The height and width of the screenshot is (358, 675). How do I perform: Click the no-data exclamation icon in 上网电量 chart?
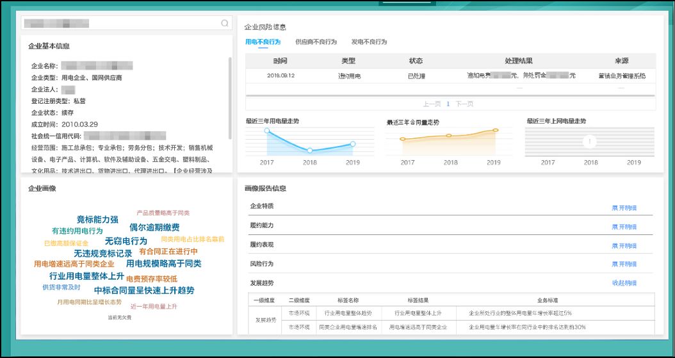pos(590,141)
